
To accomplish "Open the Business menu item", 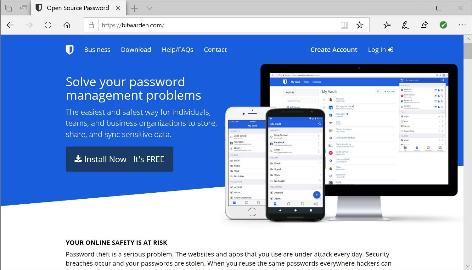I will point(97,50).
